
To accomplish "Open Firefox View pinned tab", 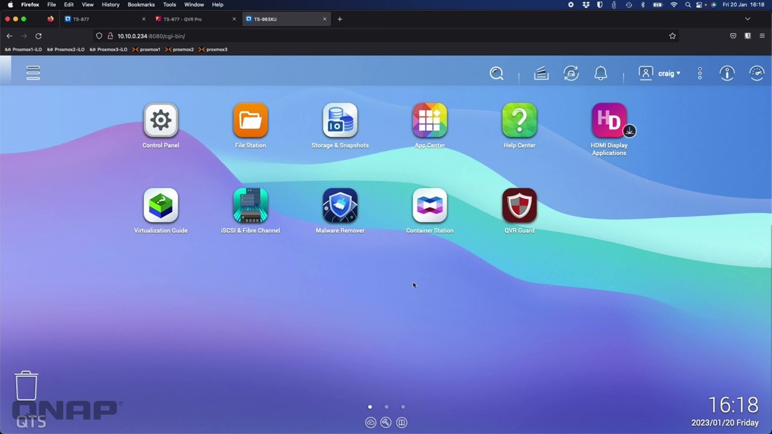I will [x=51, y=19].
